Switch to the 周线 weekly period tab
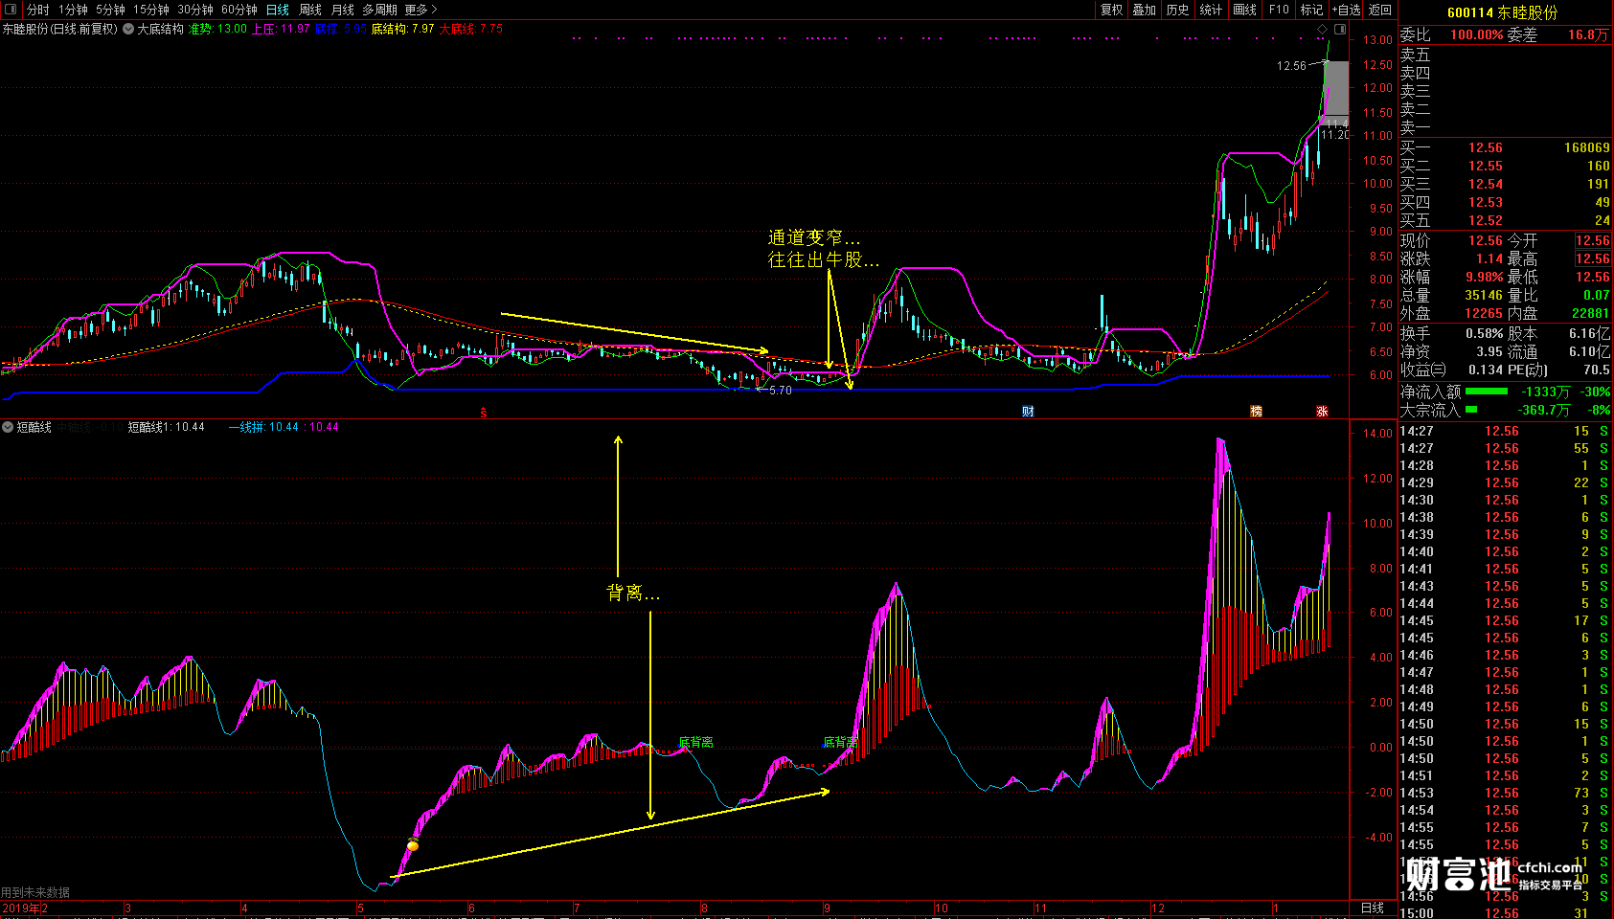 tap(310, 10)
